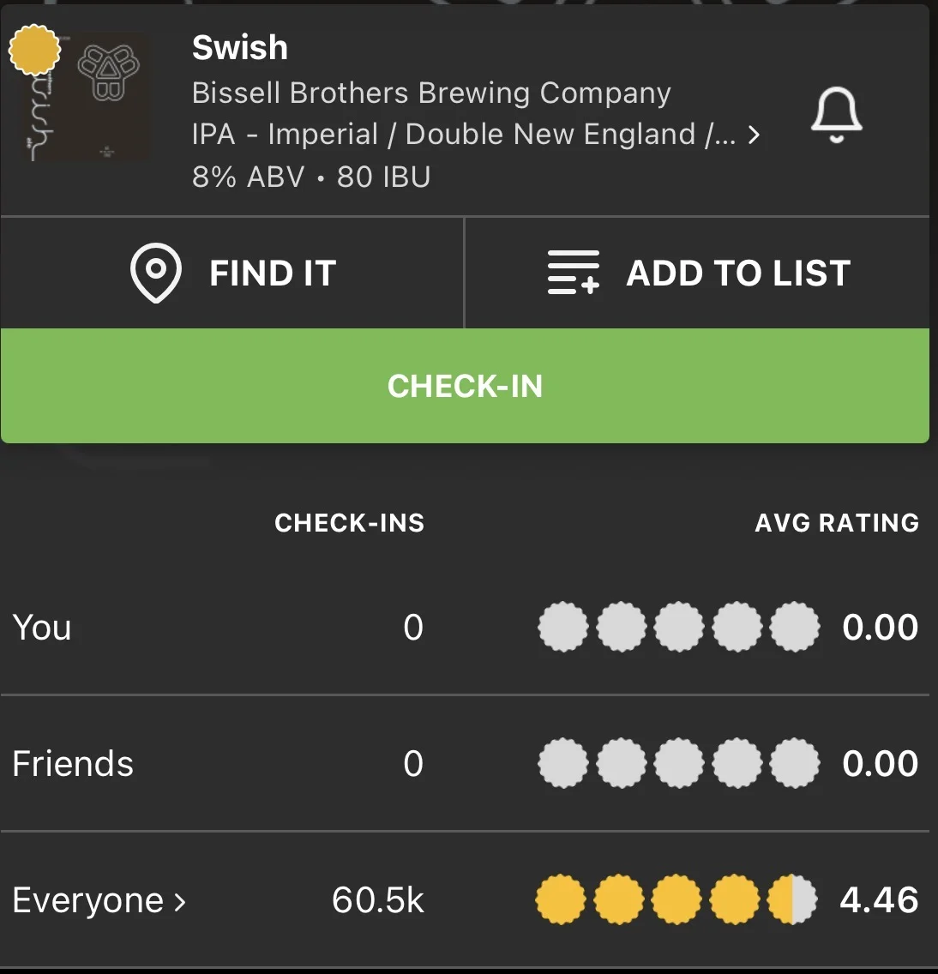Open the IPA - Imperial / Double style
The image size is (938, 974).
pos(463,135)
